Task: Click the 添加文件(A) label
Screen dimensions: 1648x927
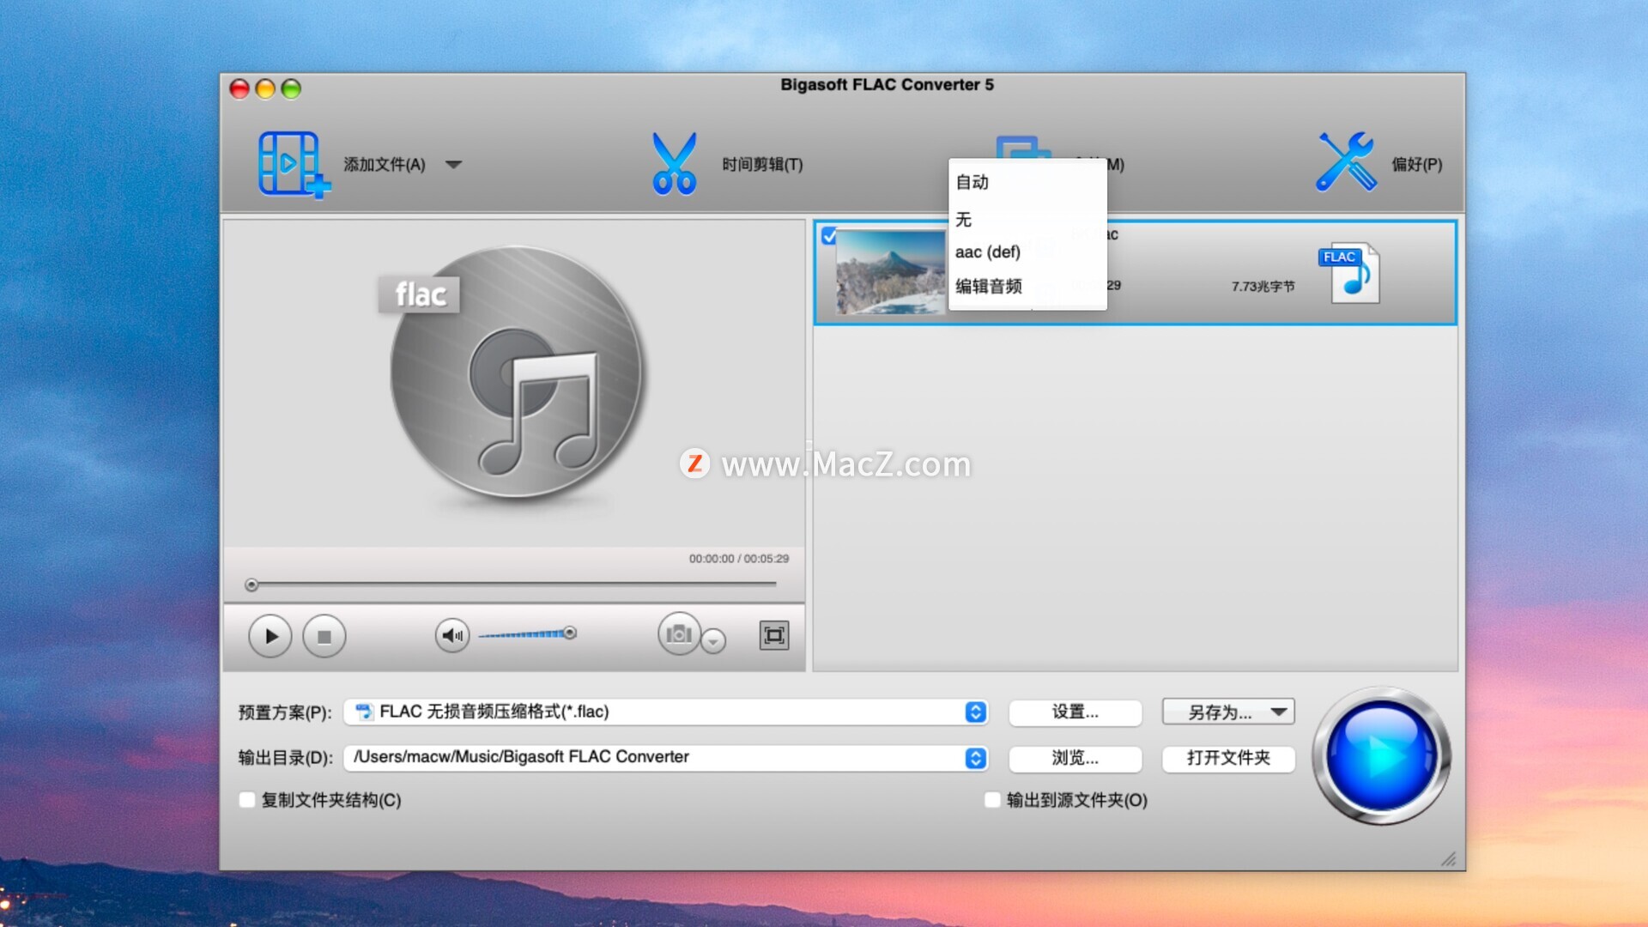Action: (x=385, y=164)
